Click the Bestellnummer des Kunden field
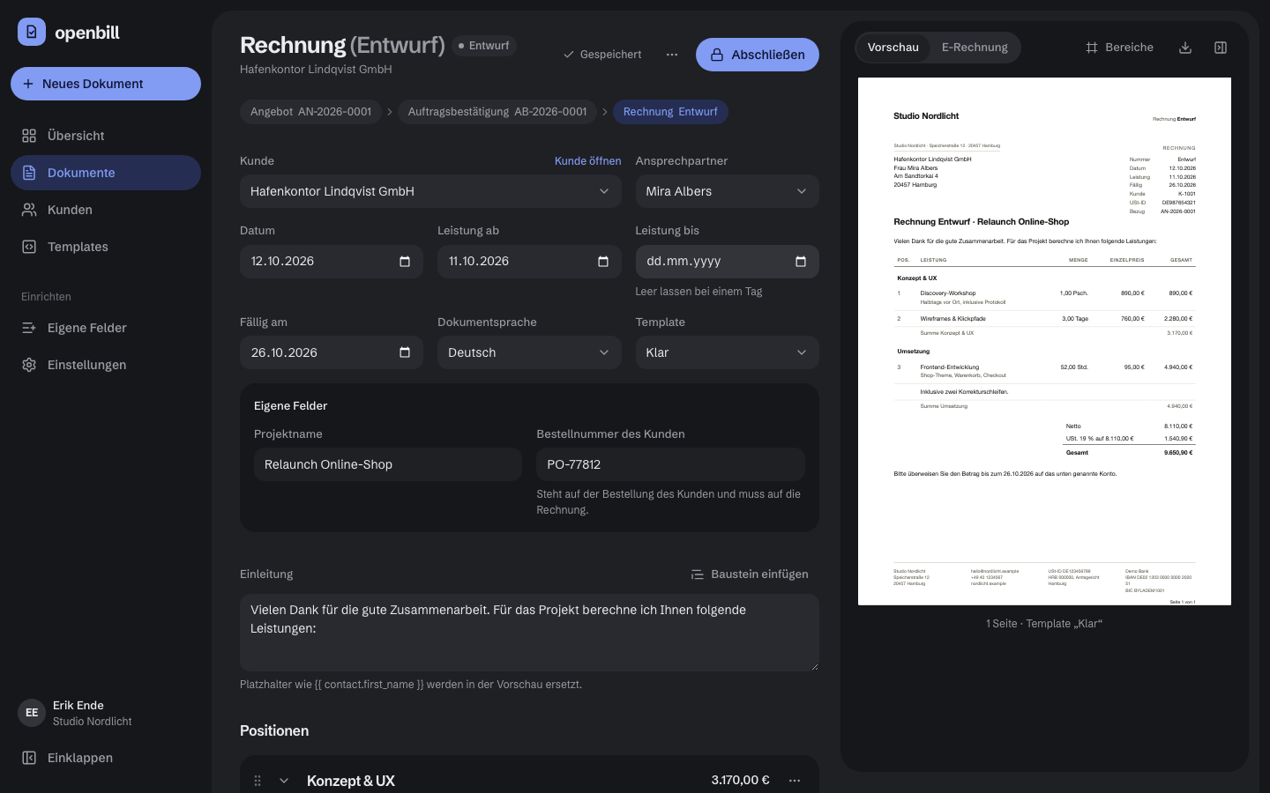The height and width of the screenshot is (793, 1270). pyautogui.click(x=670, y=464)
